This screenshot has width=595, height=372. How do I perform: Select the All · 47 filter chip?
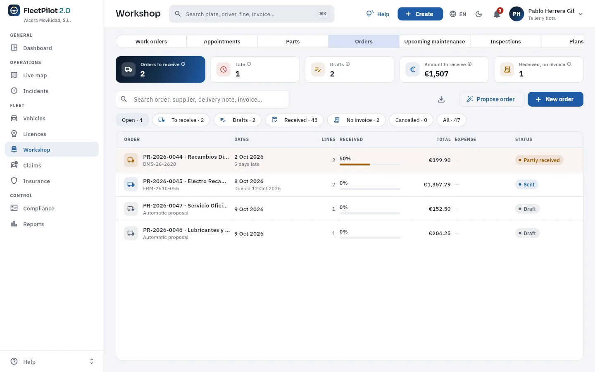(451, 120)
